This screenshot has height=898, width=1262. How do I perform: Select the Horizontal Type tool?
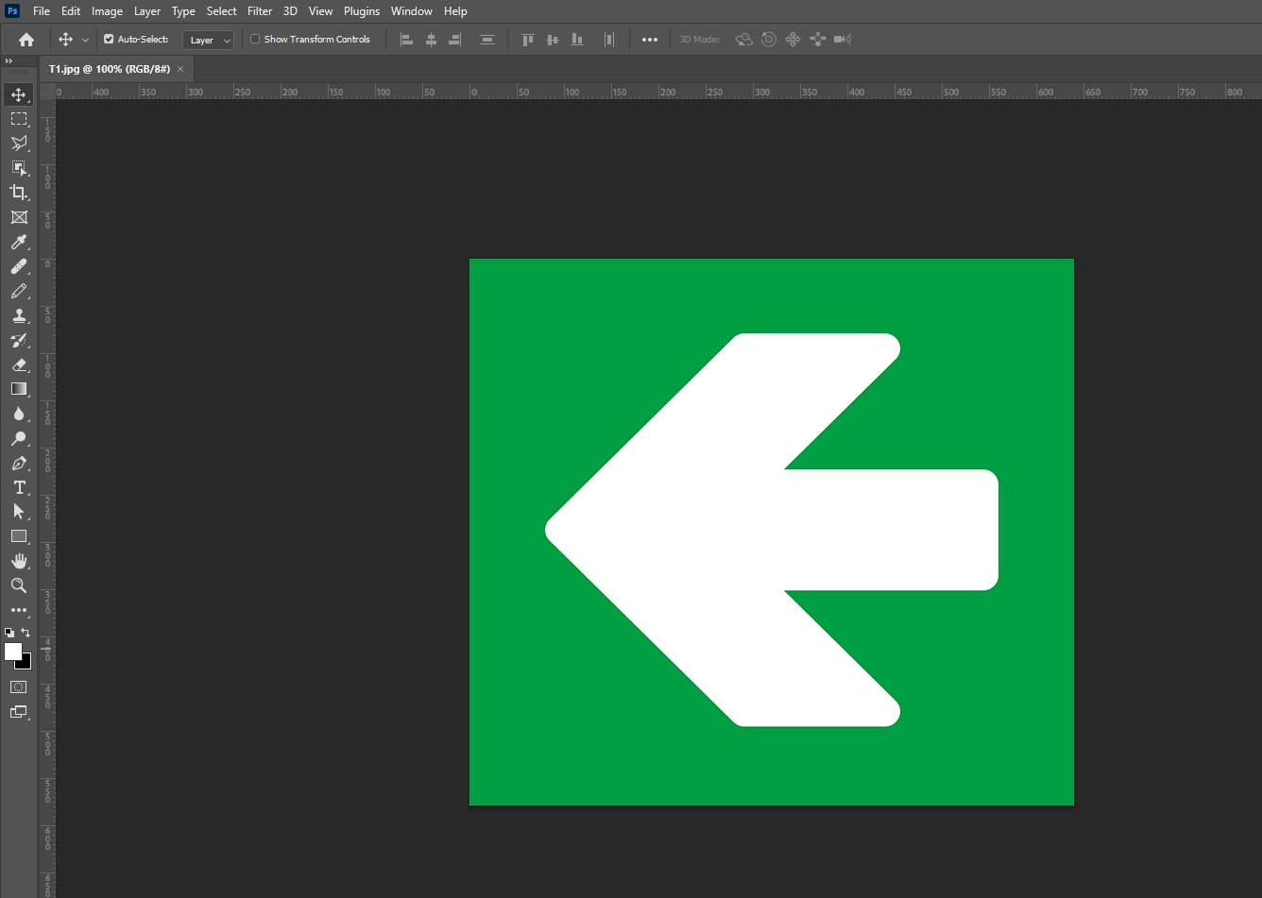pos(18,487)
